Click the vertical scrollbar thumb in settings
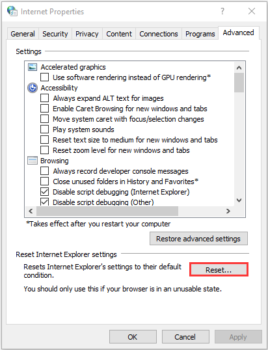This screenshot has width=268, height=350. click(239, 83)
